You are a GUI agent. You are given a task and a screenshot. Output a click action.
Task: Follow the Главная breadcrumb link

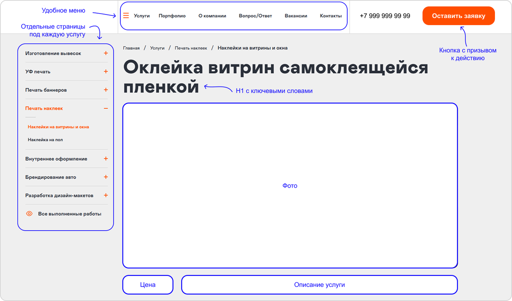(131, 48)
